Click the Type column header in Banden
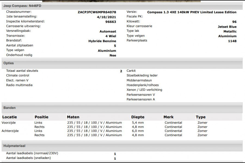Image resolution: width=245 pixels, height=163 pixels. [x=201, y=117]
